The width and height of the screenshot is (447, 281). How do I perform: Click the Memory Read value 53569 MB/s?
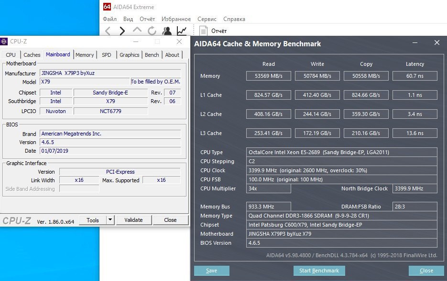[269, 76]
